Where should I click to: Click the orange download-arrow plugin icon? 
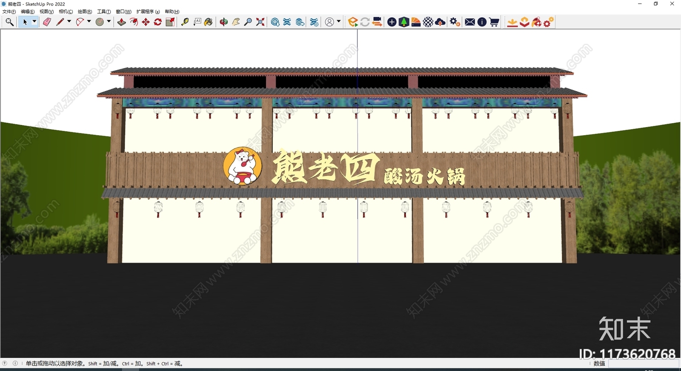click(x=512, y=22)
